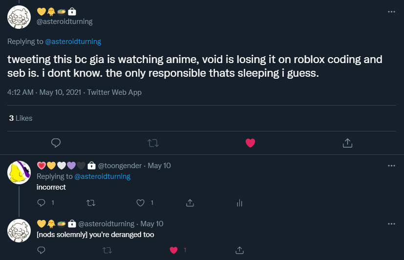
Task: Retweet toongender's "incorrect" reply
Action: point(91,202)
